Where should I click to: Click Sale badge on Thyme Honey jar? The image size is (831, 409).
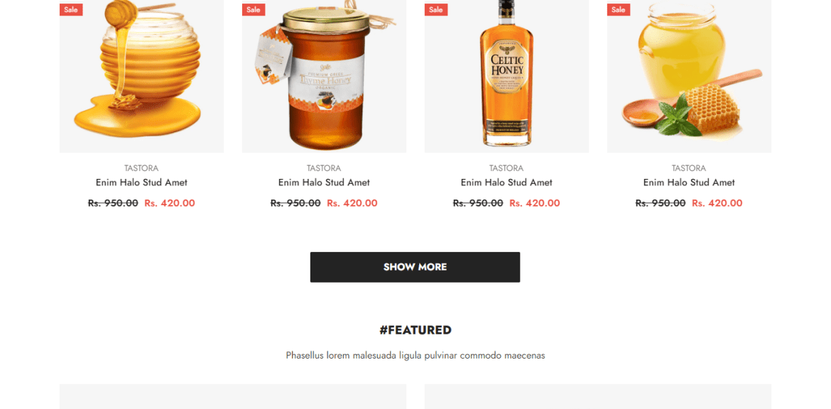[254, 9]
